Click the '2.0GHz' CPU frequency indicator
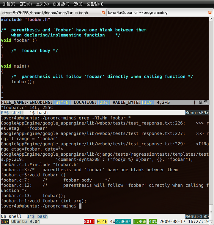Screen dimensions: 214x225 coord(123,221)
